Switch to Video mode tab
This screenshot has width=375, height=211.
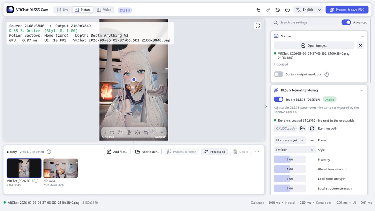[x=104, y=10]
